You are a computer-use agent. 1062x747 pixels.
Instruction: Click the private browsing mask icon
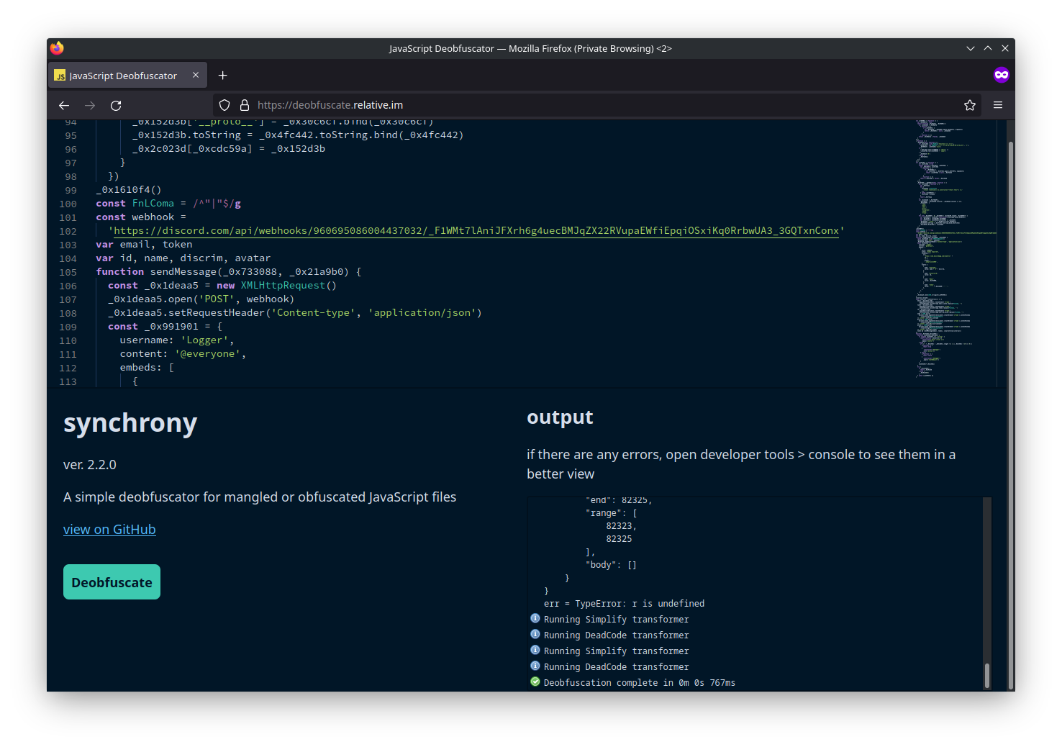pyautogui.click(x=1002, y=75)
